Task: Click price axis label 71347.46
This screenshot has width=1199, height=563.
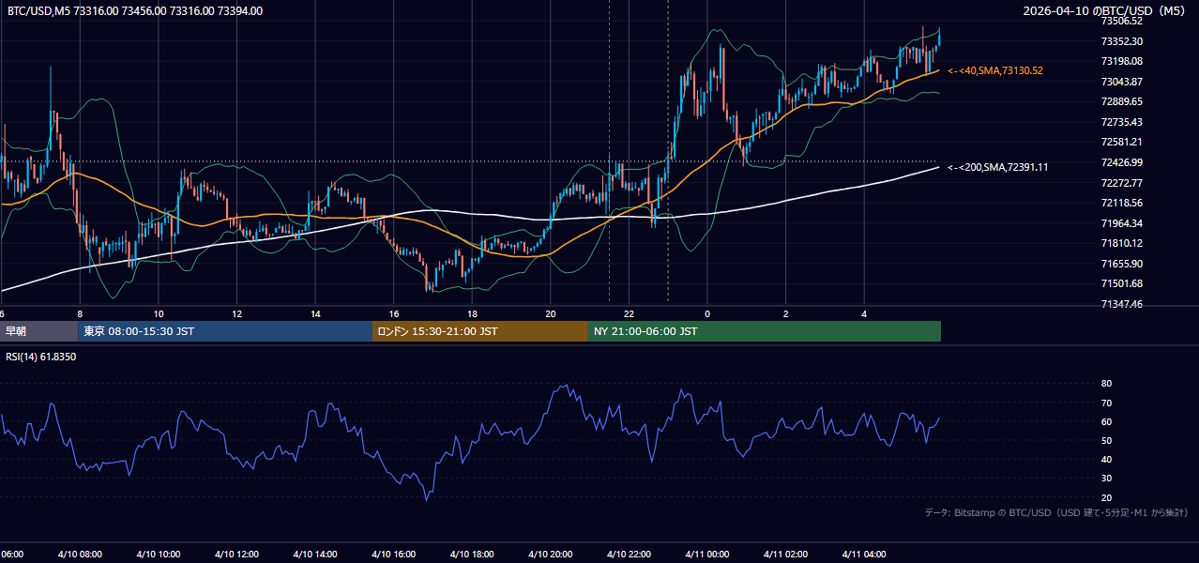Action: tap(1121, 304)
